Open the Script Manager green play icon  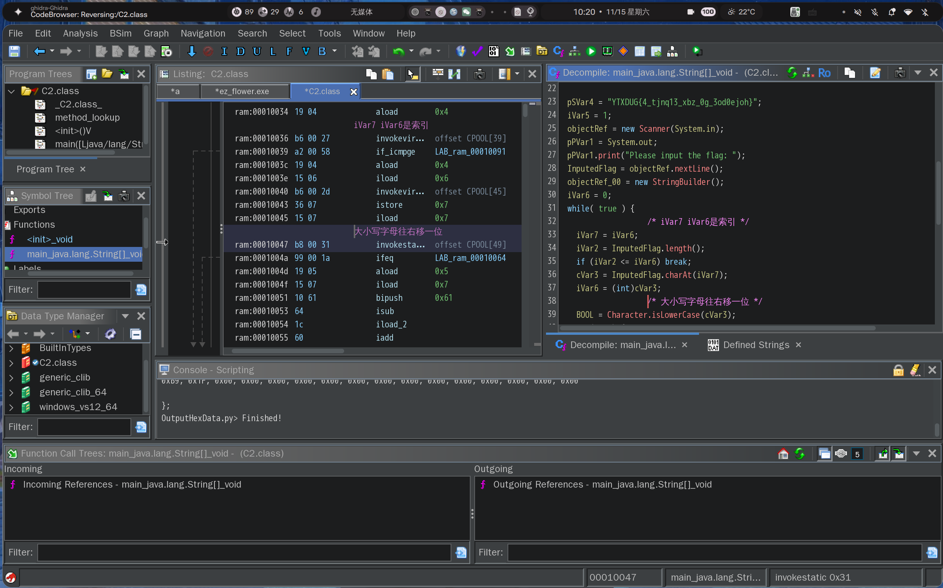tap(591, 51)
